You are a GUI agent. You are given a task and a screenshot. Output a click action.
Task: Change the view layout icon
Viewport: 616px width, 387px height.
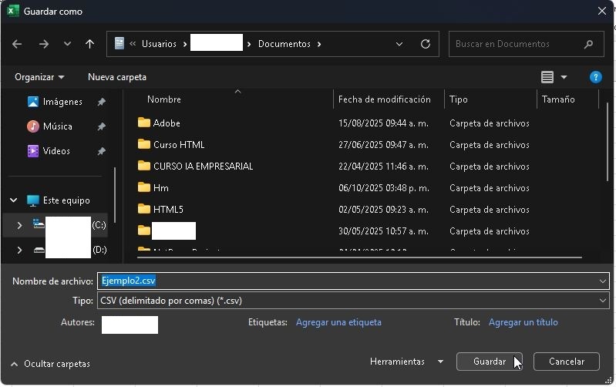point(547,77)
